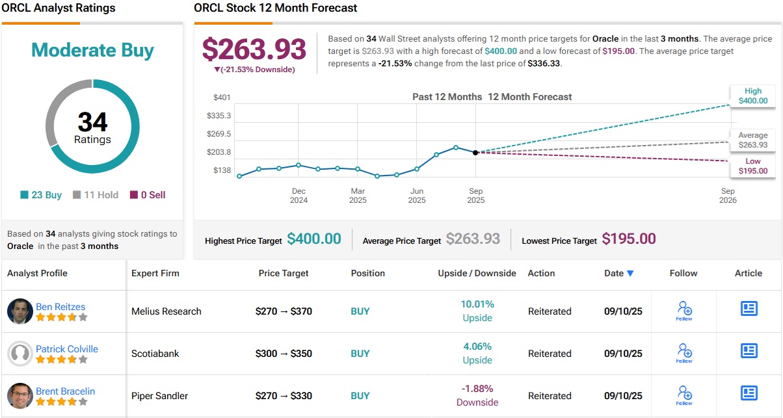Follow Brent Bracelin via the Follow icon
The width and height of the screenshot is (783, 418).
[683, 395]
